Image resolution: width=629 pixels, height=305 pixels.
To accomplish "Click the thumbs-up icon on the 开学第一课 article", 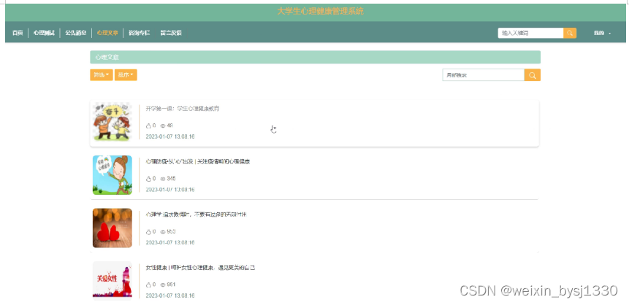I will click(x=148, y=126).
